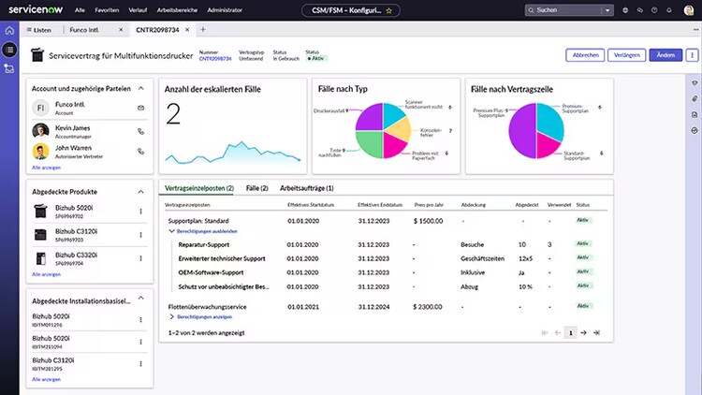Add a new tab with plus icon

[203, 30]
